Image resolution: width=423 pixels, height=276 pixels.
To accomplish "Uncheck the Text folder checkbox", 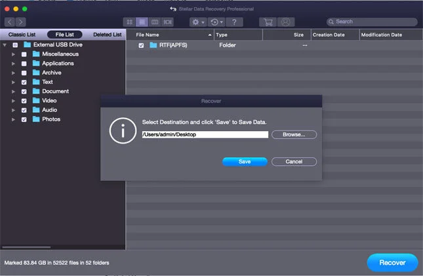I will 24,83.
